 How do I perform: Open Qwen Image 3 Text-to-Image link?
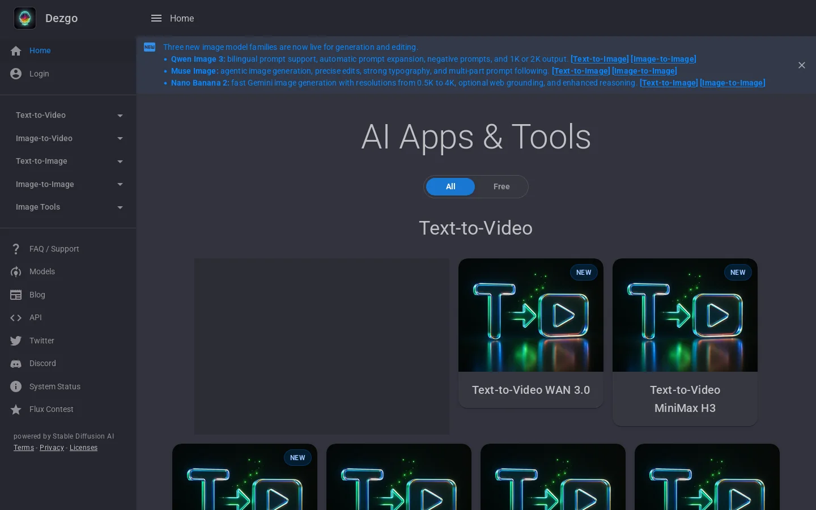(600, 59)
